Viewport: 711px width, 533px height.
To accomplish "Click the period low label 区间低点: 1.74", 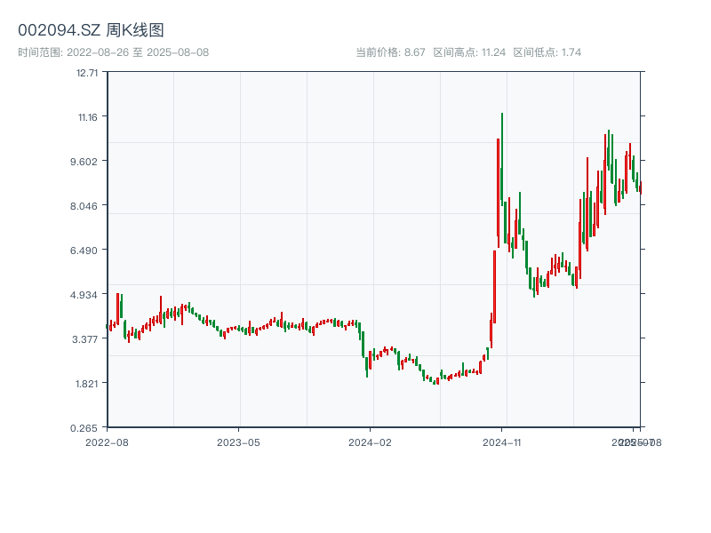I will (547, 52).
